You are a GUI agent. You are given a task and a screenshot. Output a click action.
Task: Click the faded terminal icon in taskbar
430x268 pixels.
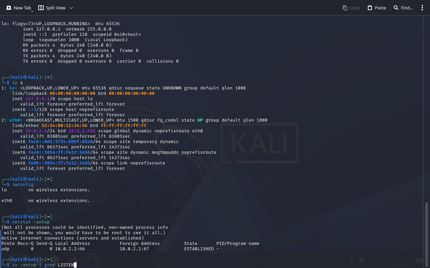point(90,261)
